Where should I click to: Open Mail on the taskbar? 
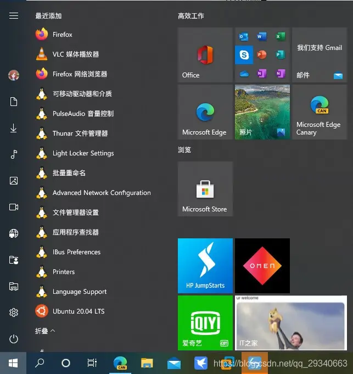pos(174,363)
